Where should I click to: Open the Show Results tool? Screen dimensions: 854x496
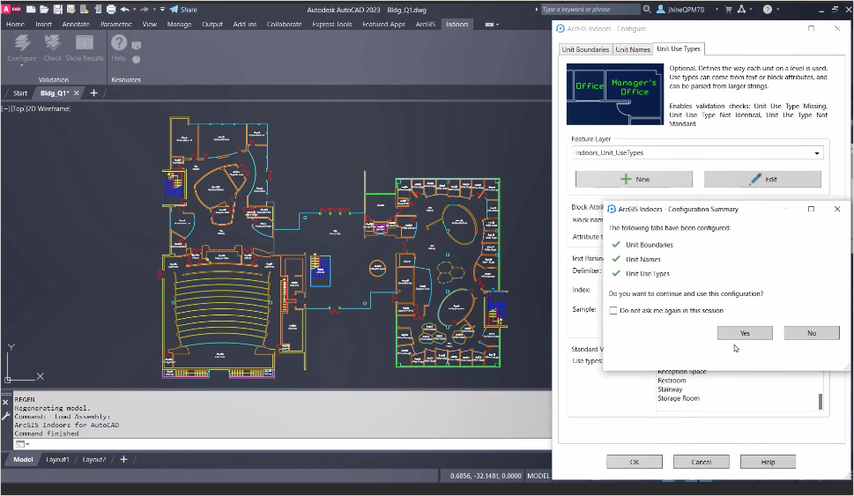85,44
